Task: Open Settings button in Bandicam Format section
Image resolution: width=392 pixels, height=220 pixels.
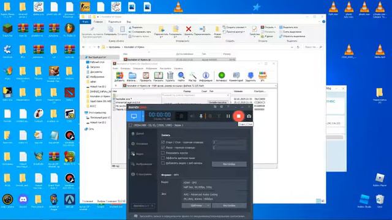Action: click(229, 205)
